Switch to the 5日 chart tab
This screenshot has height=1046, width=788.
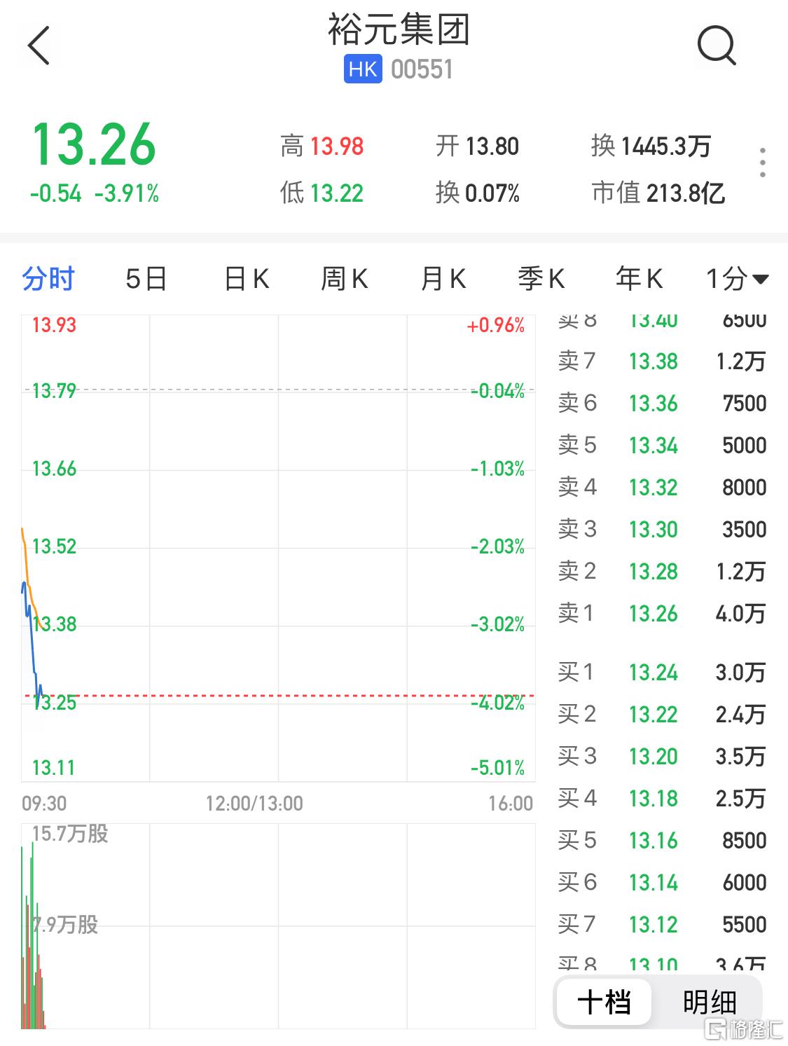click(146, 279)
